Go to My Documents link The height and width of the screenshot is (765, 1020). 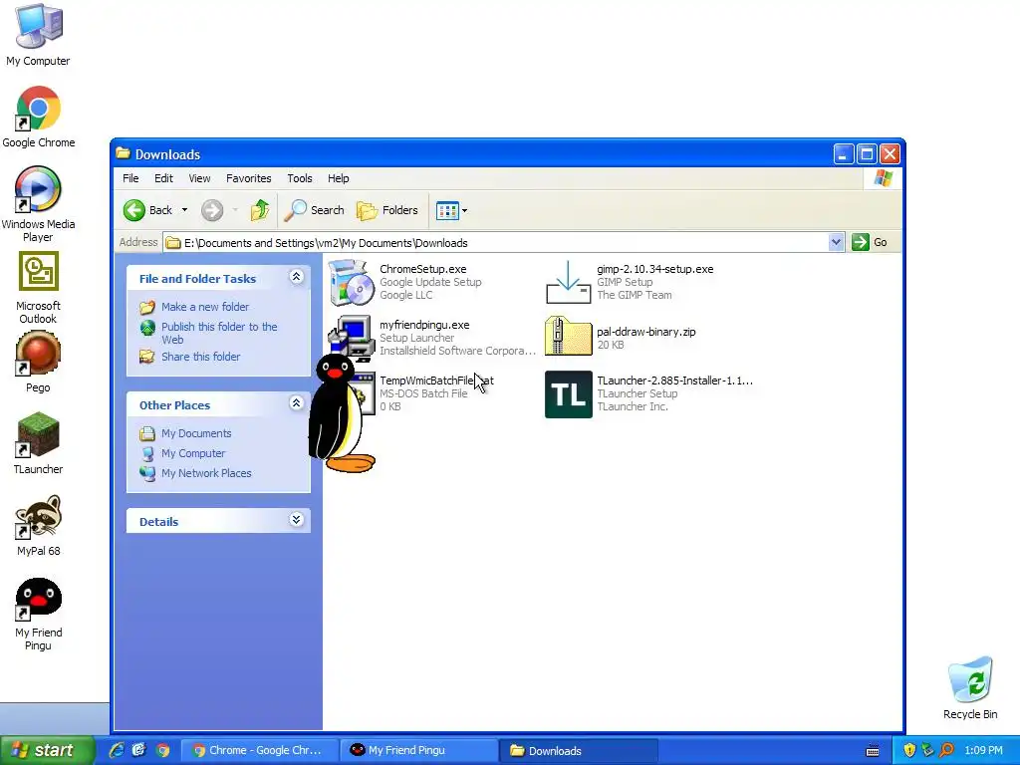[x=196, y=433]
